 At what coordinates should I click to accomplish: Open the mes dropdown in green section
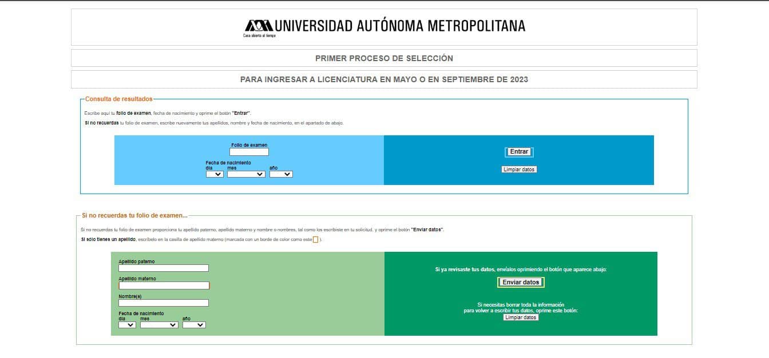pos(159,325)
